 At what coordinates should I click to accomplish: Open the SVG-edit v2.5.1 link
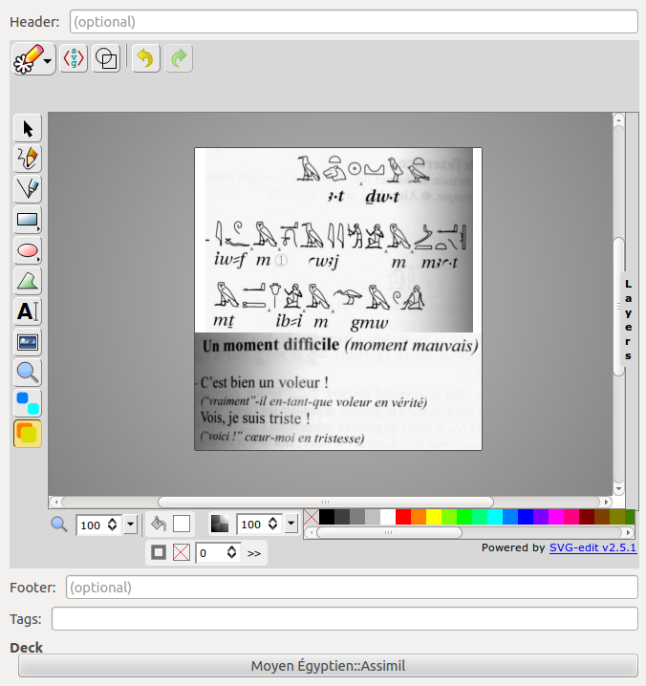coord(592,547)
